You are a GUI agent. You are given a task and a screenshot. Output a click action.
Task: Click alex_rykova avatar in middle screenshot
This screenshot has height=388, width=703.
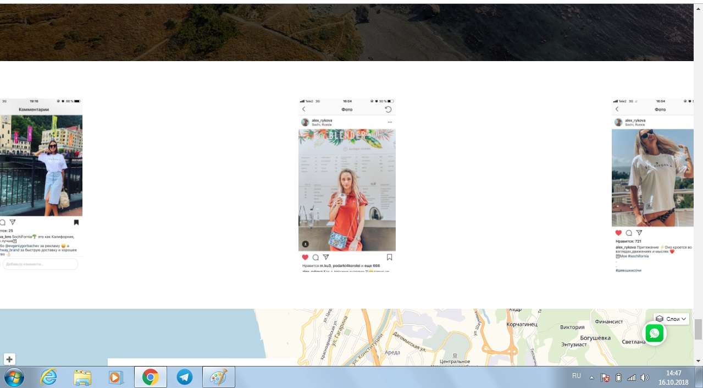click(305, 122)
